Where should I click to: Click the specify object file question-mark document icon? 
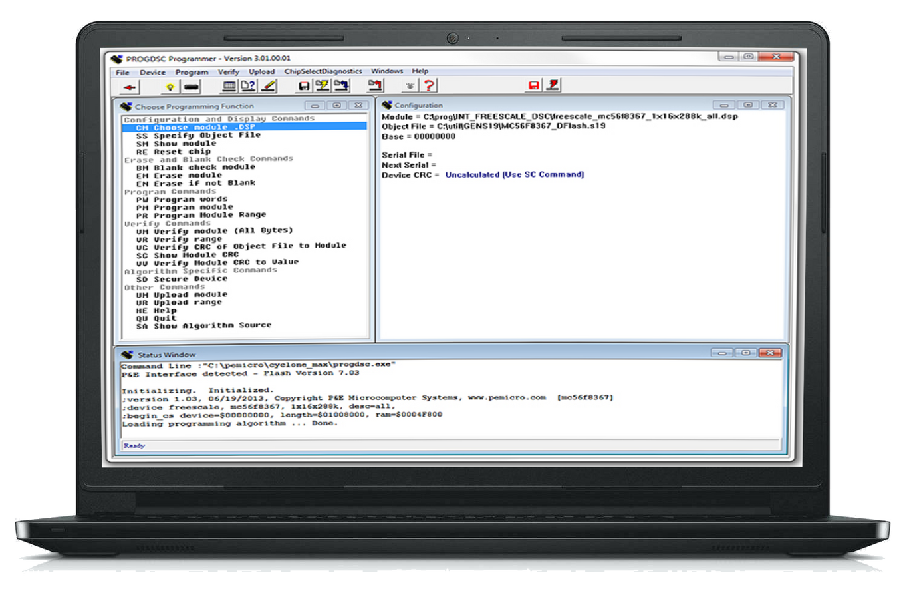(247, 85)
